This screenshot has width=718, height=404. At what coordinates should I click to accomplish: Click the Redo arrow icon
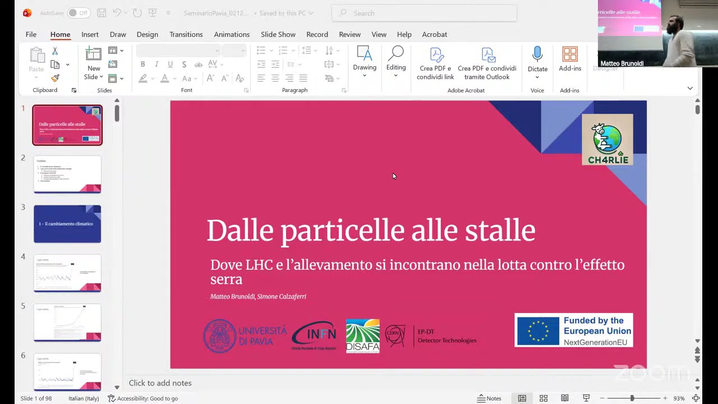pyautogui.click(x=137, y=13)
